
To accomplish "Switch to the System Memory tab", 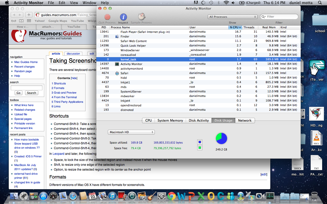I will [x=170, y=120].
